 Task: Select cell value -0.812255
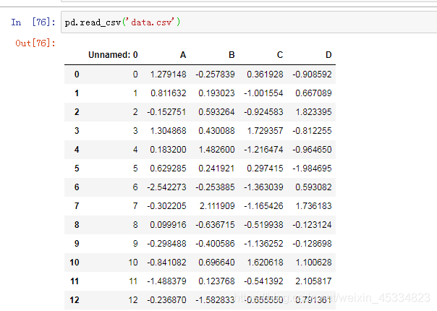click(312, 131)
